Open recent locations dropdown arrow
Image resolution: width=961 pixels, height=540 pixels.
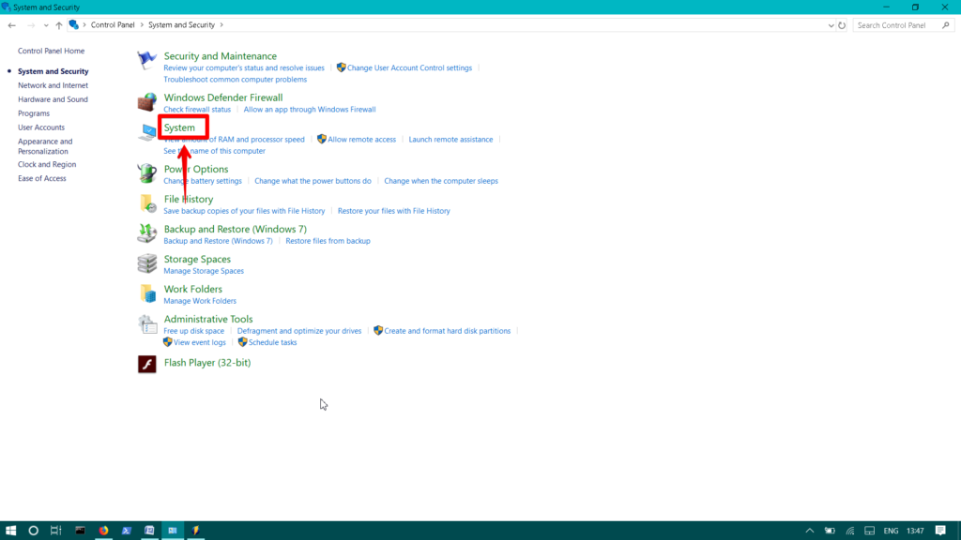(x=46, y=25)
